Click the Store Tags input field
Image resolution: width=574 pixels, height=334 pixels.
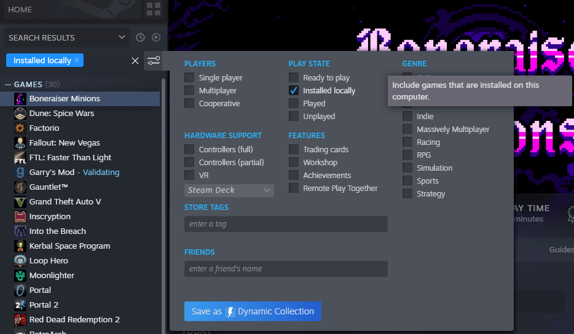(286, 224)
